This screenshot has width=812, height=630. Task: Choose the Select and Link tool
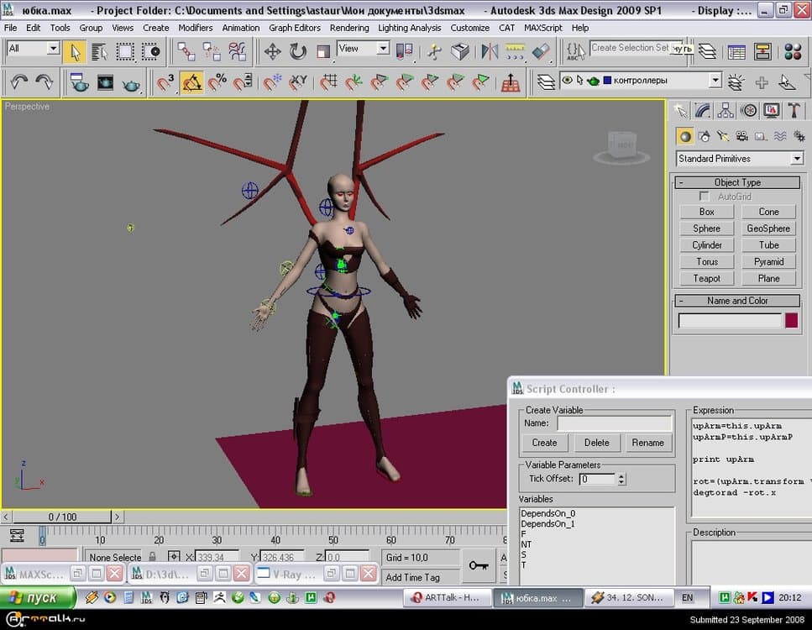coord(186,52)
